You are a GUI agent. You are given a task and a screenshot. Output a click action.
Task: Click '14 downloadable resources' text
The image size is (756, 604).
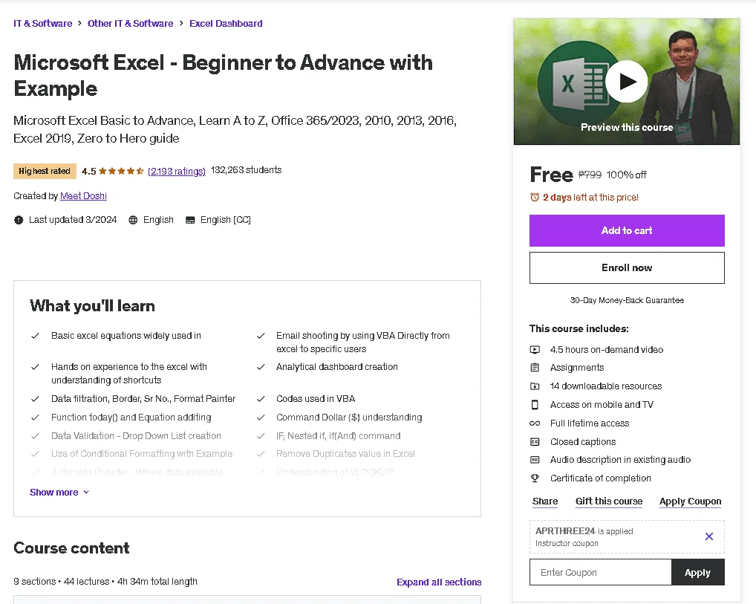(x=606, y=386)
